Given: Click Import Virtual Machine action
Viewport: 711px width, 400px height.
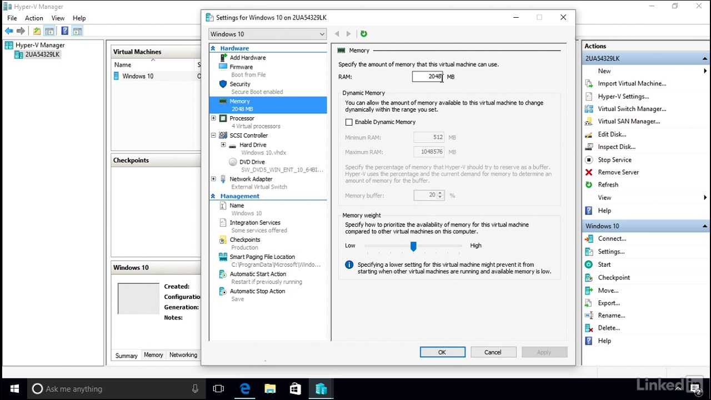Looking at the screenshot, I should coord(632,84).
